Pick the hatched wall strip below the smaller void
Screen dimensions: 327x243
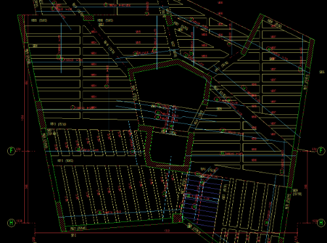point(168,167)
